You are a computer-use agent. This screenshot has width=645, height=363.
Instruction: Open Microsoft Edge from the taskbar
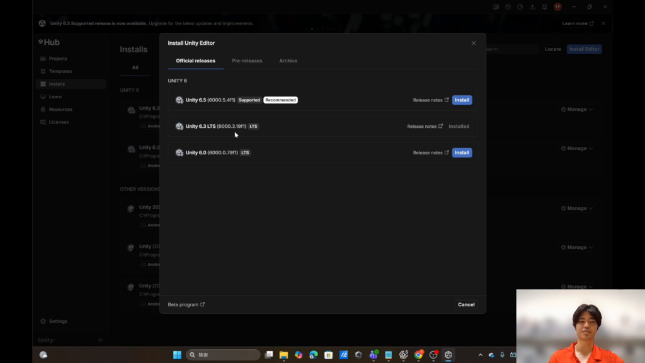314,355
